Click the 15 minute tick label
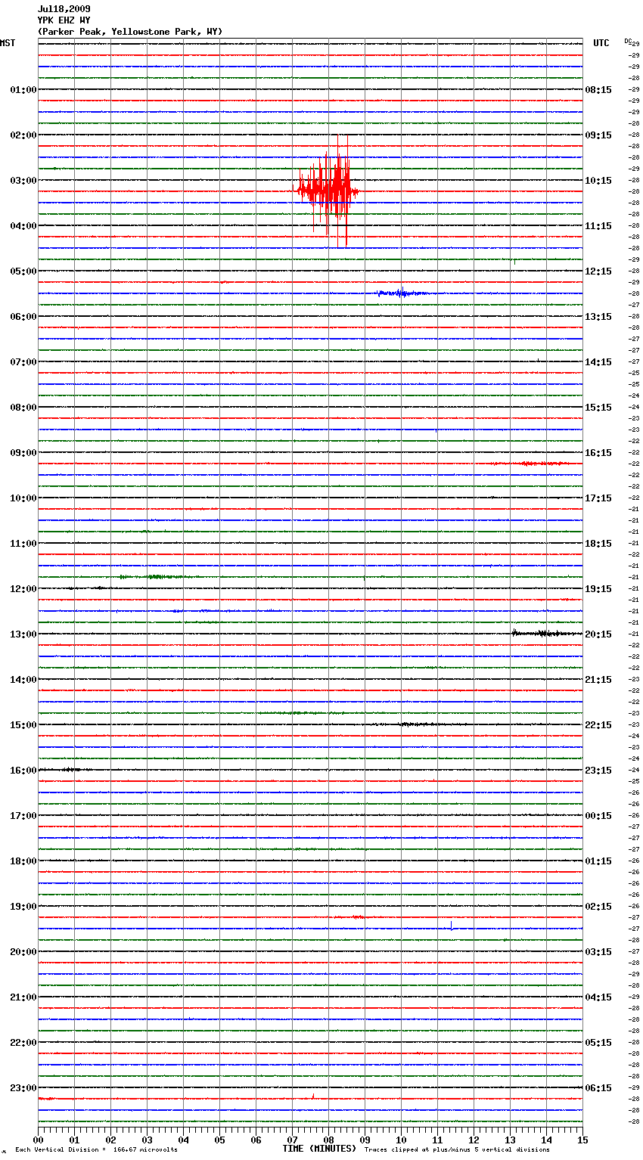 (x=582, y=1140)
